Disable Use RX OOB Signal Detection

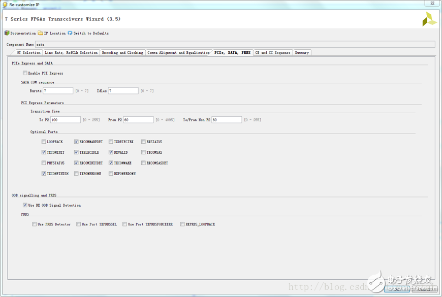tap(25, 205)
